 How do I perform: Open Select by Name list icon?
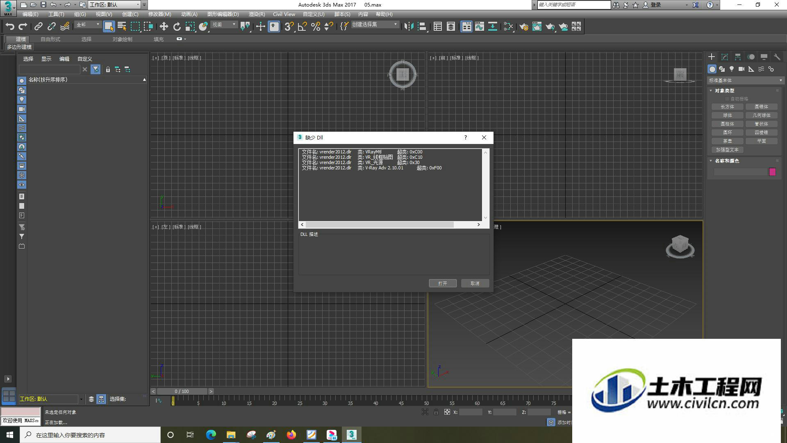tap(122, 27)
